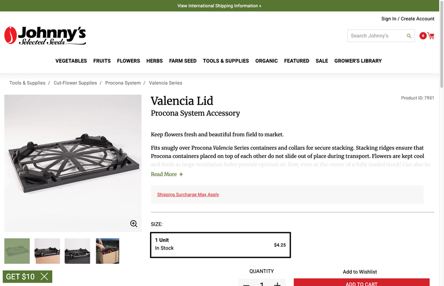Click the zoom-in magnifier on product image
The width and height of the screenshot is (444, 286).
coord(133,223)
